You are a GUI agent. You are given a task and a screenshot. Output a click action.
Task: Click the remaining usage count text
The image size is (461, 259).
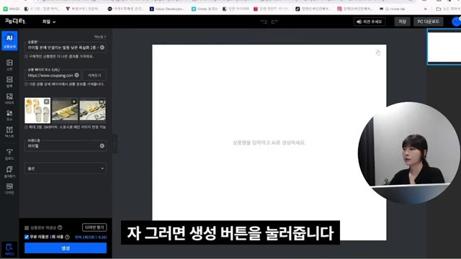point(91,237)
